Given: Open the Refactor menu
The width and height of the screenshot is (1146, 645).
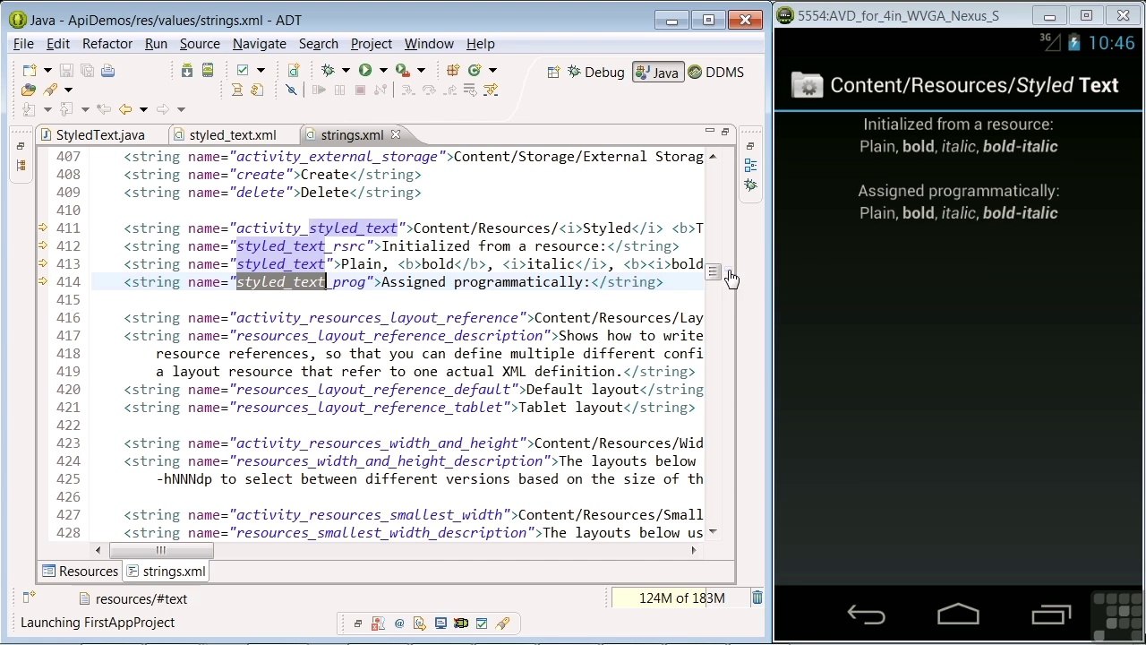Looking at the screenshot, I should coord(107,43).
